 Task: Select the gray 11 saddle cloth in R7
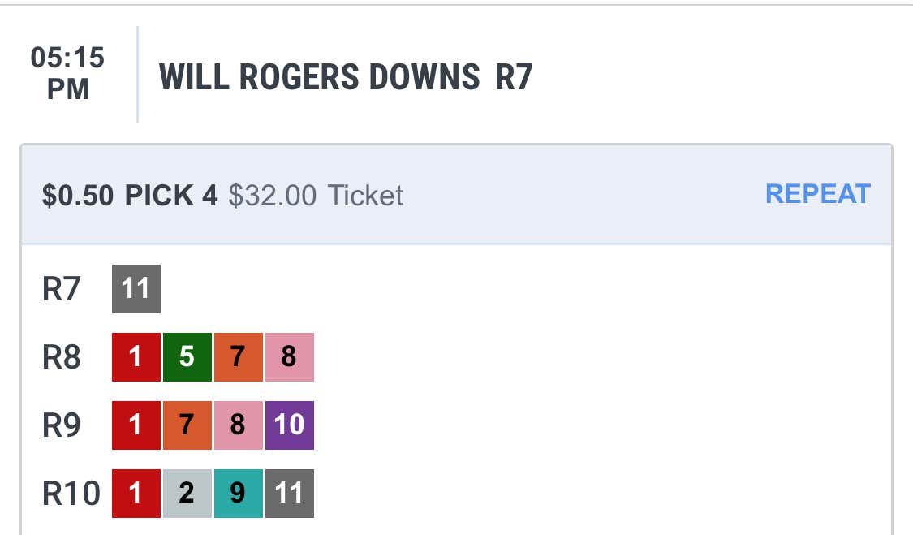pos(136,289)
